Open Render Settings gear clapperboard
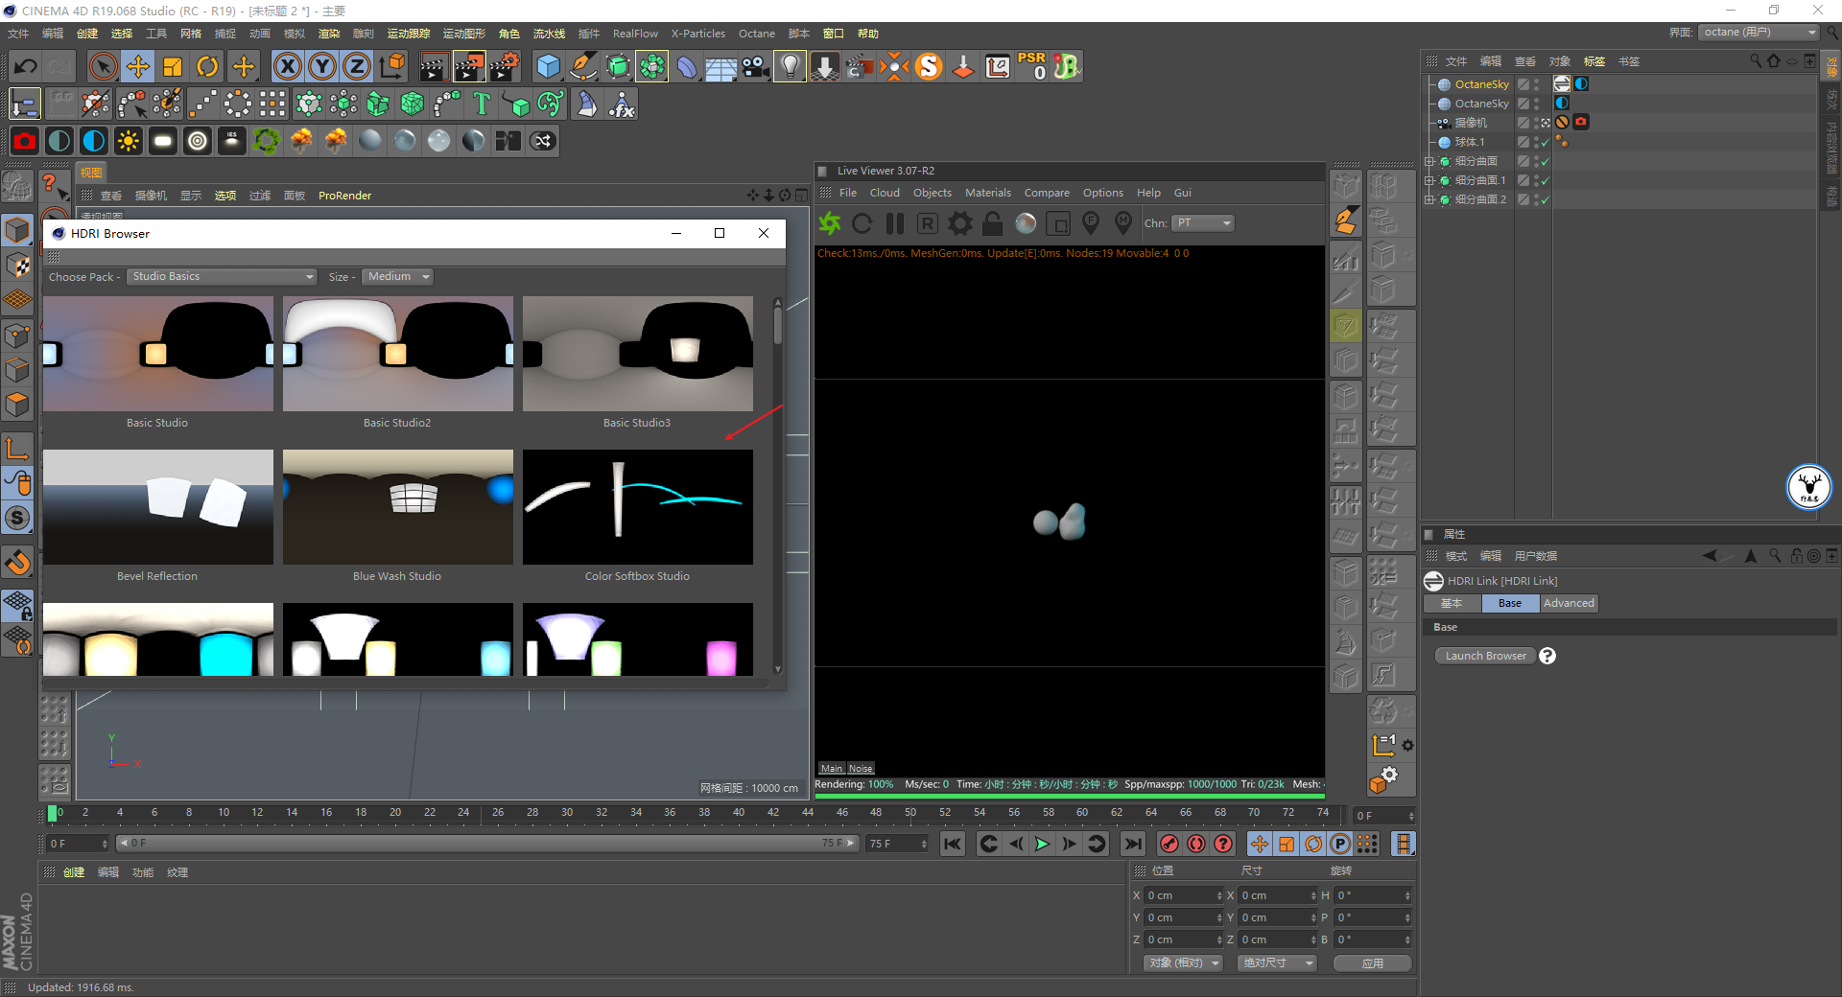Image resolution: width=1842 pixels, height=997 pixels. click(505, 66)
